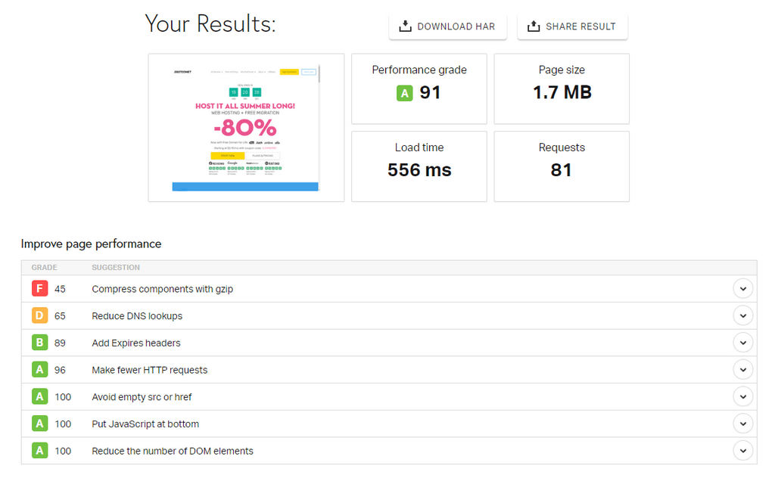Click the green A badge under Performance grade
This screenshot has width=775, height=478.
pyautogui.click(x=404, y=93)
